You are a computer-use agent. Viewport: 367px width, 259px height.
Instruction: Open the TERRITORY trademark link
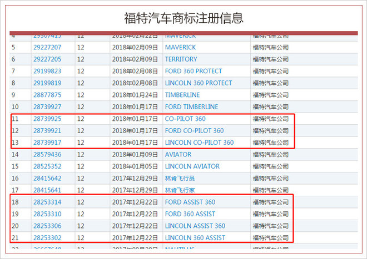(181, 59)
